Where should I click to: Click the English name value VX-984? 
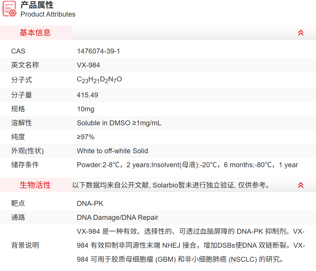[x=88, y=65]
